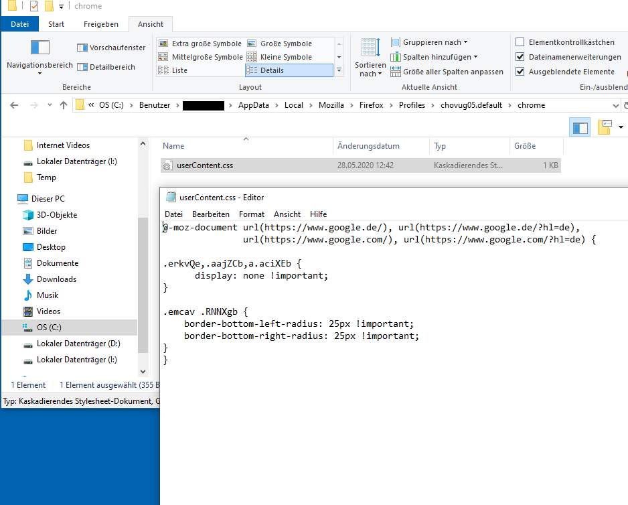Click the userContent.css file icon
Screen dimensions: 628x505
167,165
